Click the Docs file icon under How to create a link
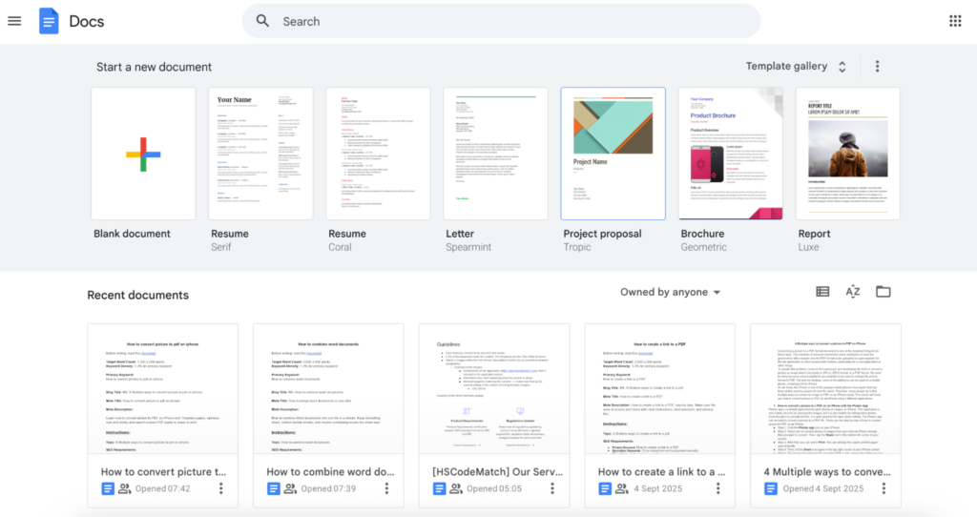 pyautogui.click(x=604, y=489)
